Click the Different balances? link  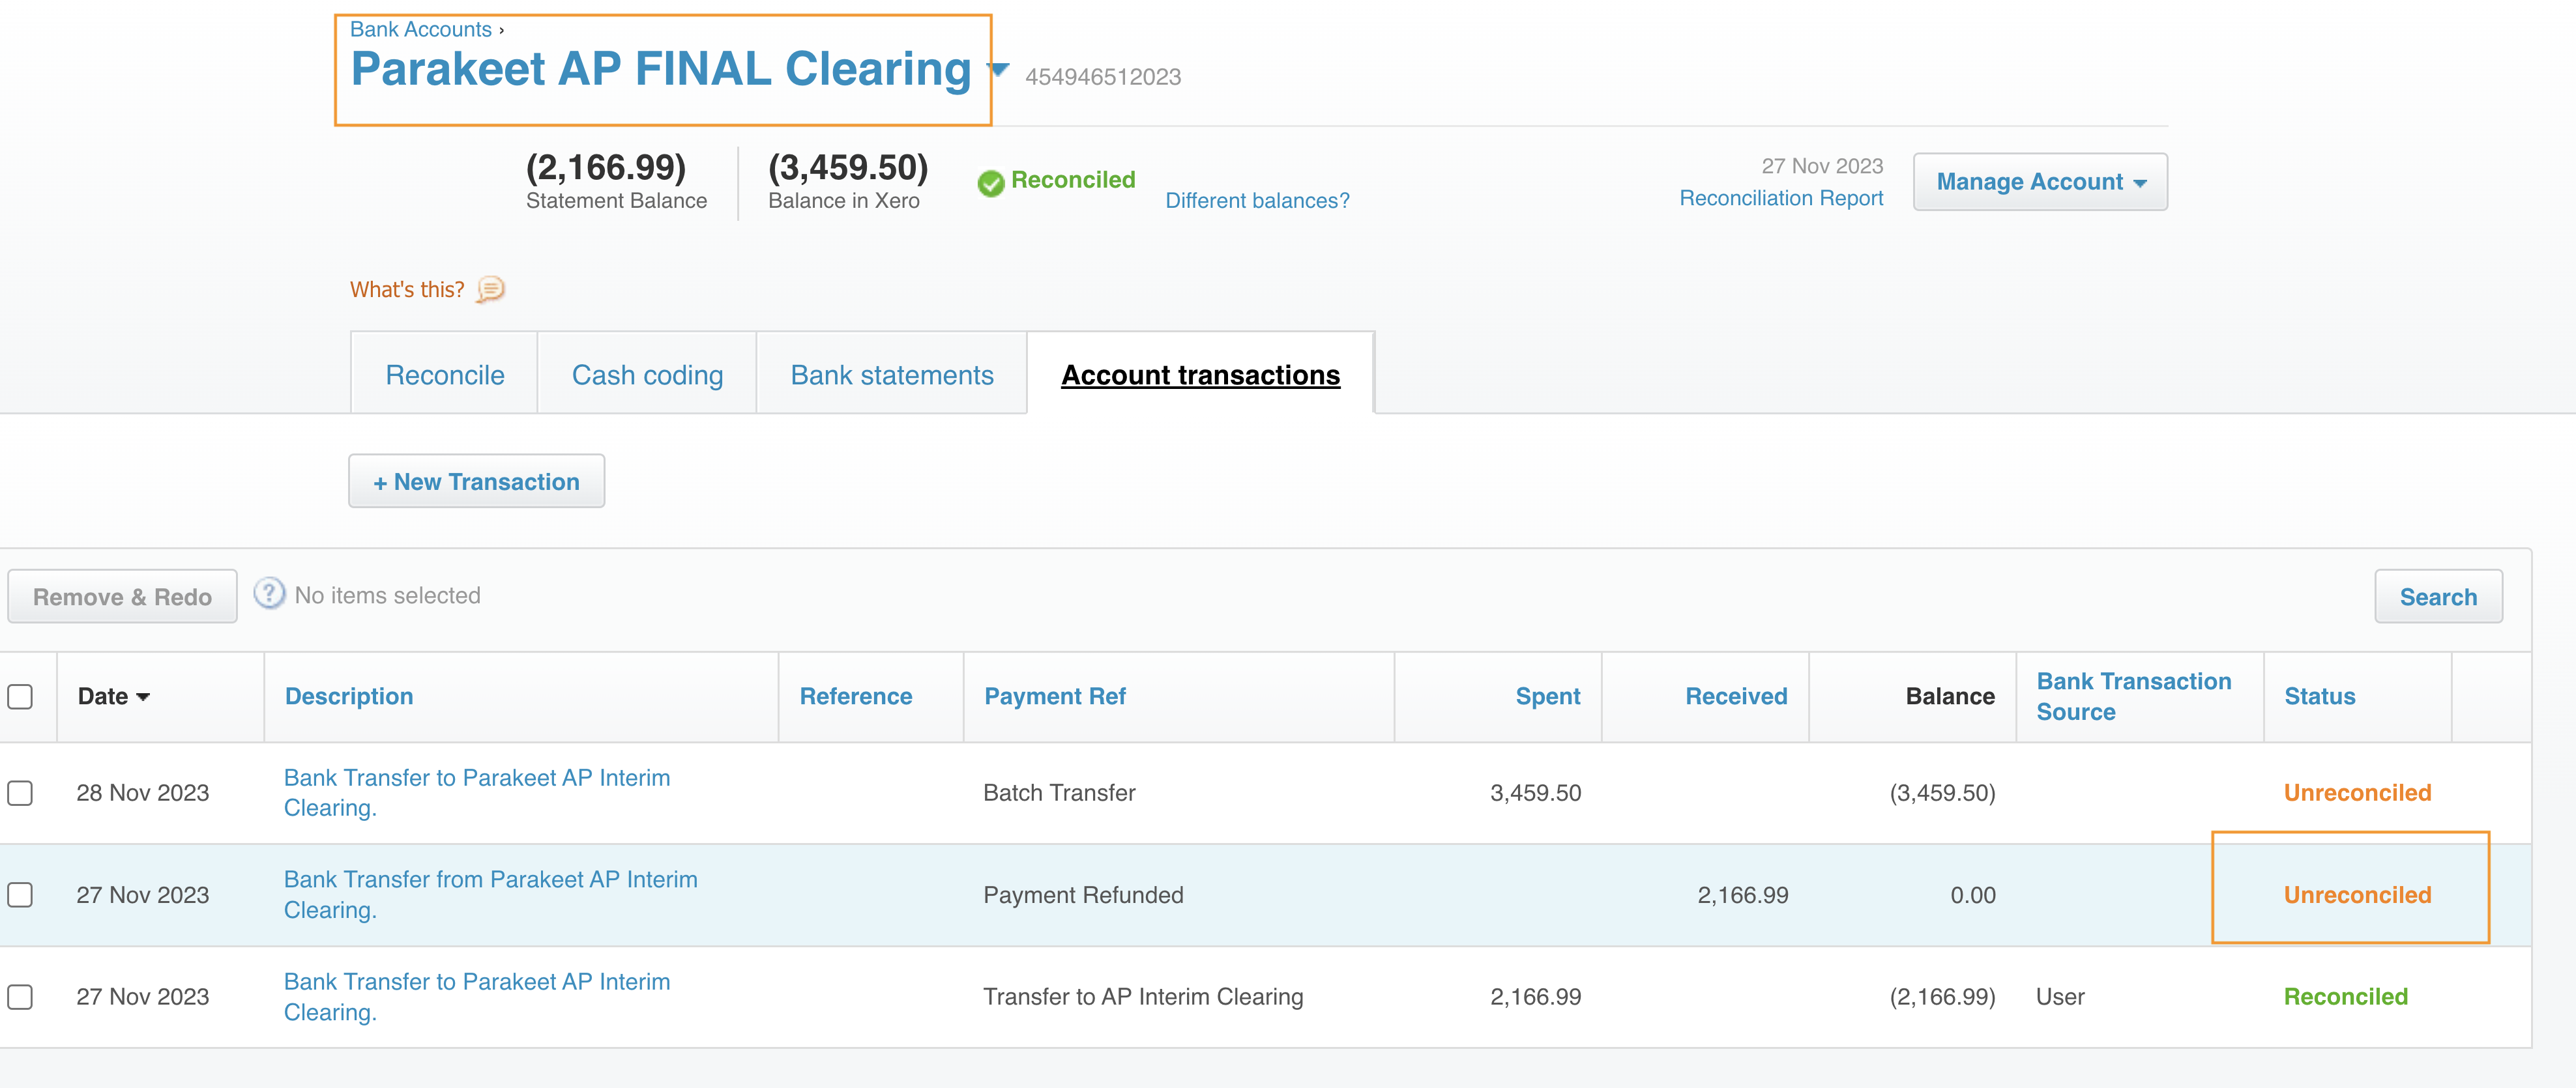point(1256,201)
